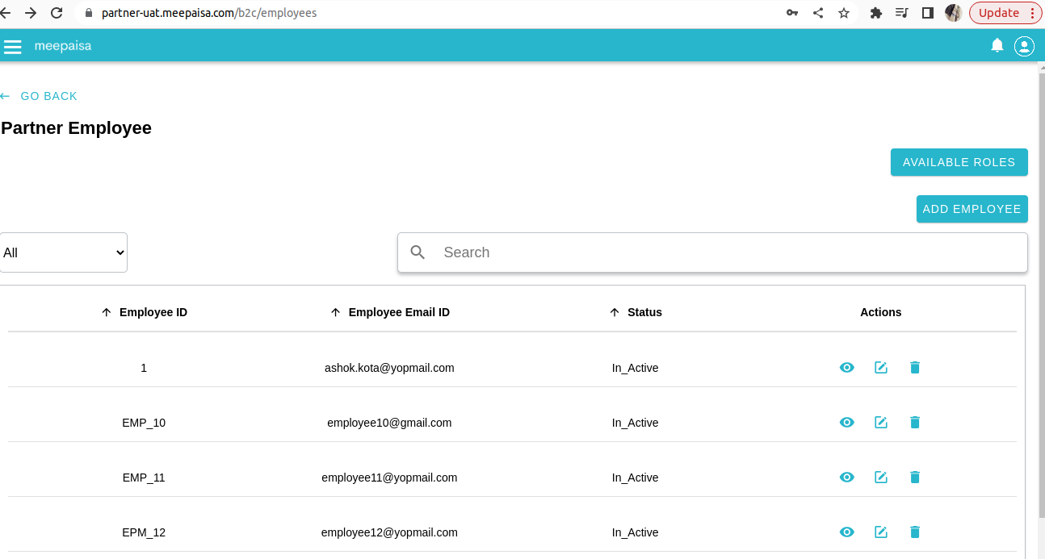Click ashok.kota@yopmail.com email cell
1045x559 pixels.
pos(389,368)
